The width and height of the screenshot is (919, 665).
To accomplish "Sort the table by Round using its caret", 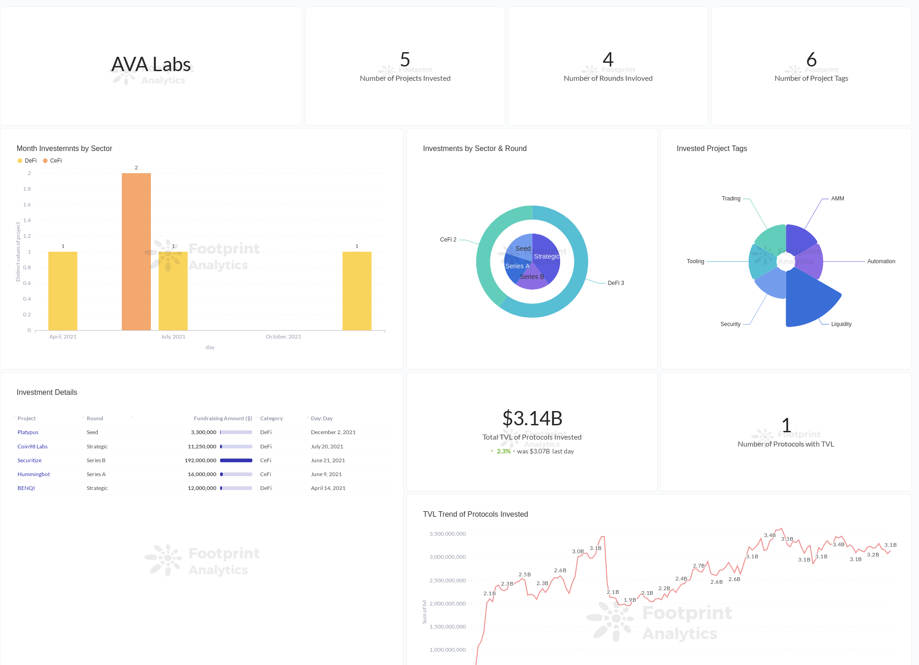I will pos(83,417).
